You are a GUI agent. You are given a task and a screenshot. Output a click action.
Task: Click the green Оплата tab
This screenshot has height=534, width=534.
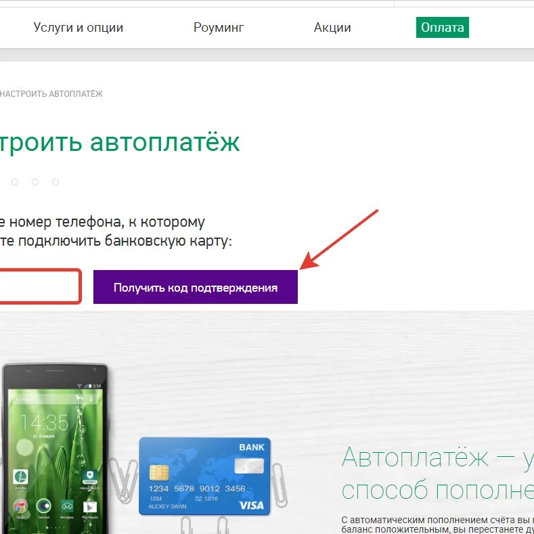(443, 27)
